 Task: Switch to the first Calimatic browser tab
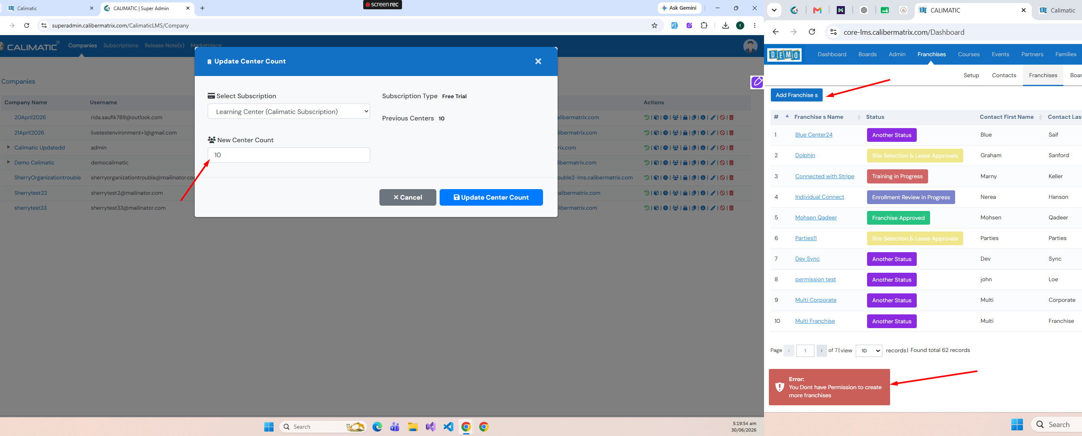click(51, 8)
